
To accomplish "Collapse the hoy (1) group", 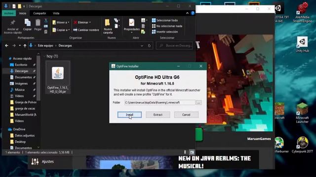I will coord(44,56).
